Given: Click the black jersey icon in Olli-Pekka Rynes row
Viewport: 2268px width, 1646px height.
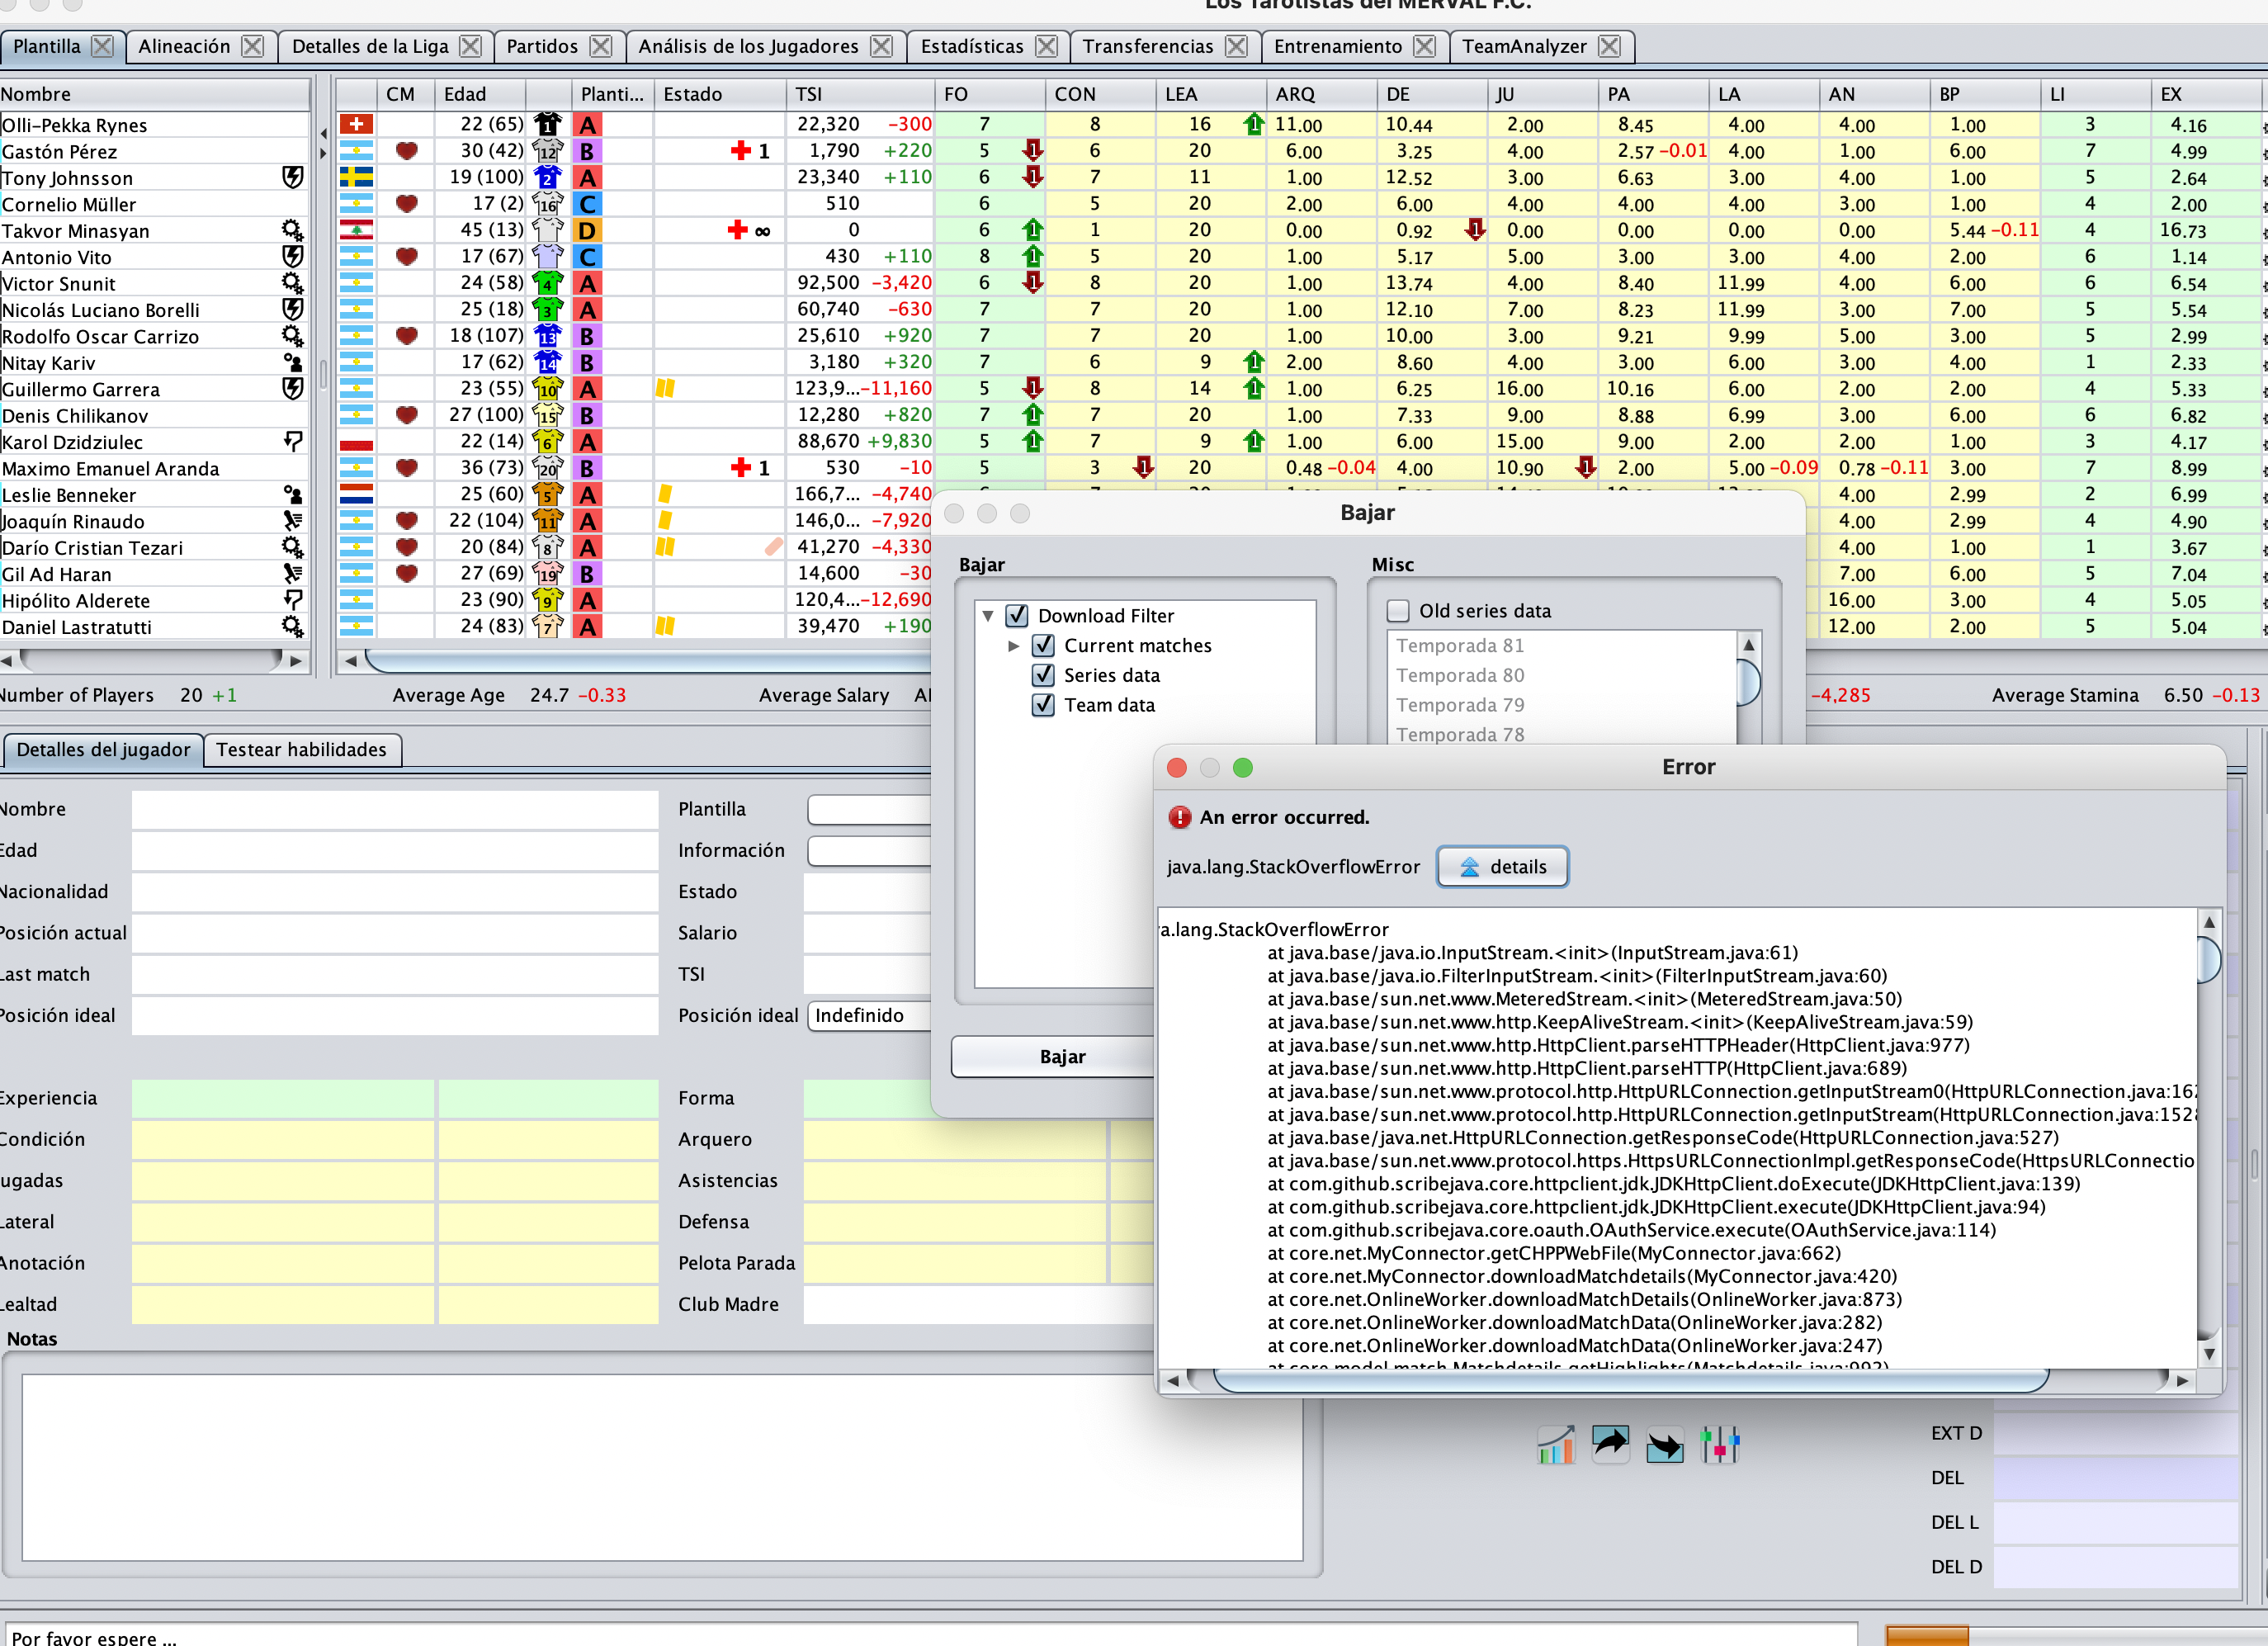Looking at the screenshot, I should pos(547,124).
